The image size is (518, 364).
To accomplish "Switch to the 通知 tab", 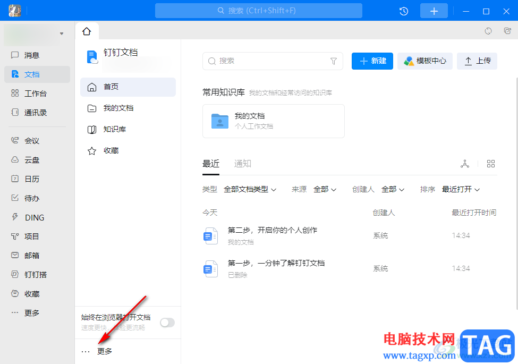I will 243,164.
